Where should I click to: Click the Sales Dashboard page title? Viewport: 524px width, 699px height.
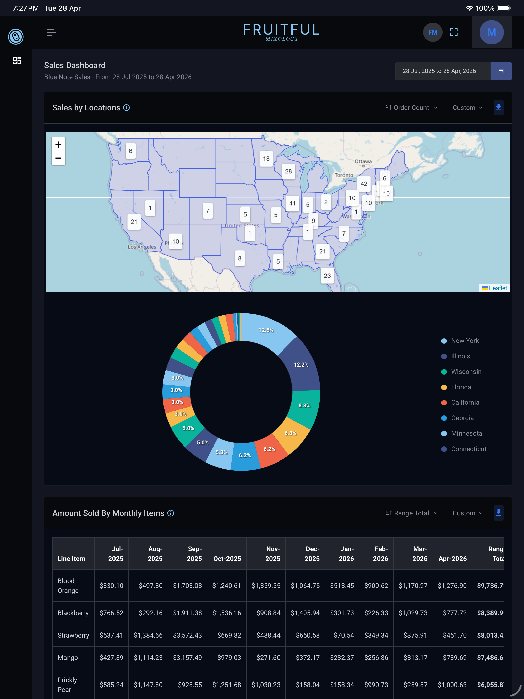[x=75, y=66]
